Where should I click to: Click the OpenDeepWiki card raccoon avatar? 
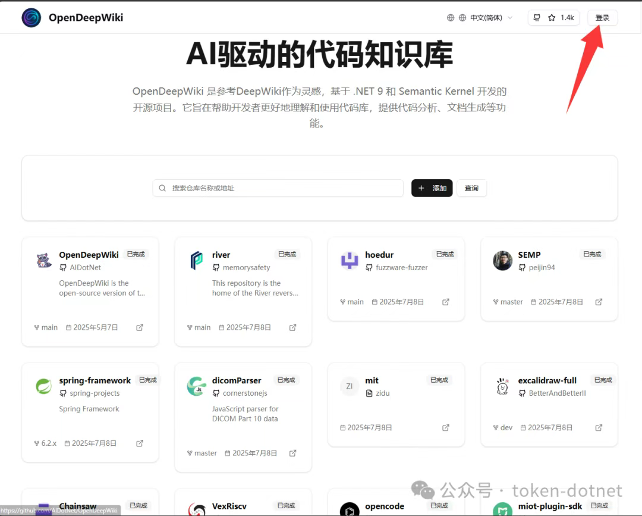tap(44, 261)
